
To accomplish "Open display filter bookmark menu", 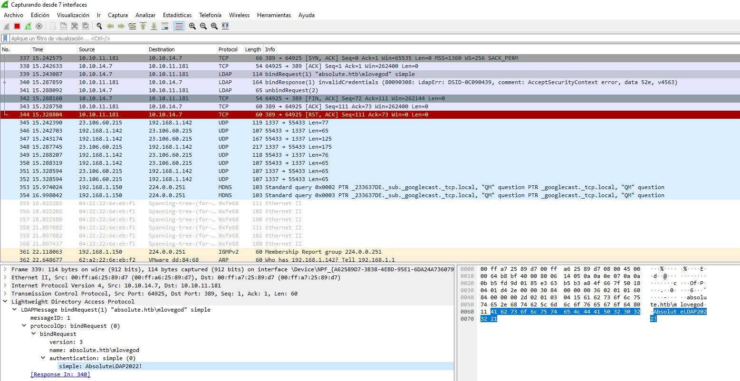I will click(x=5, y=38).
